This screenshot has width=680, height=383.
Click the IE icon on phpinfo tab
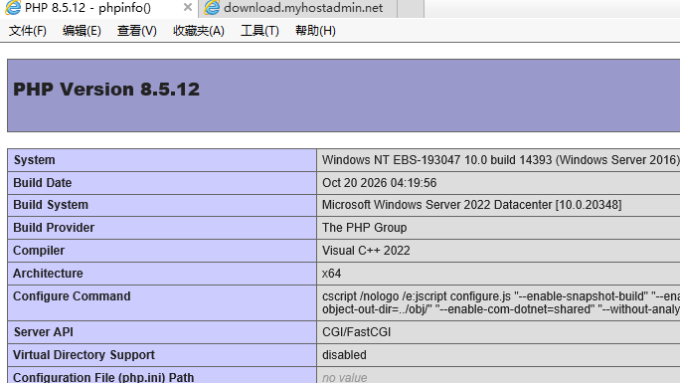(13, 7)
